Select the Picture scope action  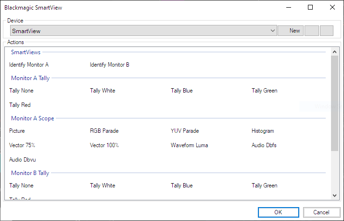[x=17, y=131]
